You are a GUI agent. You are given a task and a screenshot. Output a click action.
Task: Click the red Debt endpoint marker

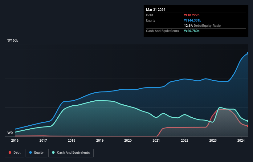pos(248,126)
